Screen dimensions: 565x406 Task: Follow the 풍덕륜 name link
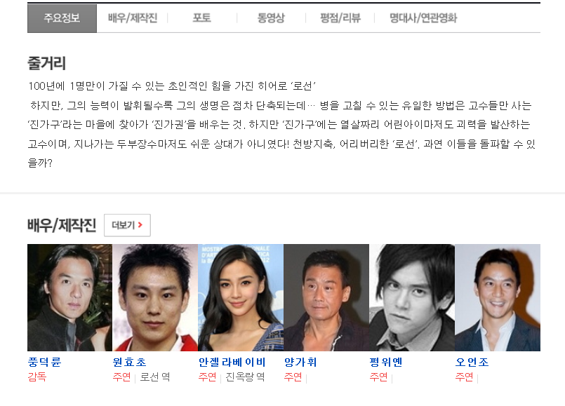tap(45, 362)
